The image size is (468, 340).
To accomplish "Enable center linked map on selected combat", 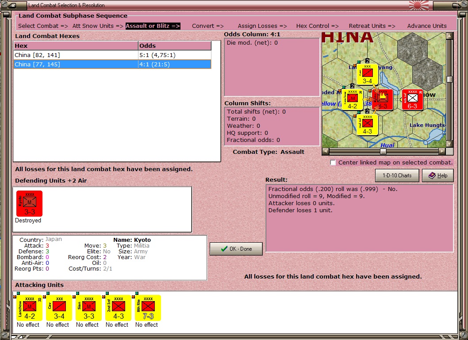I will (x=333, y=163).
